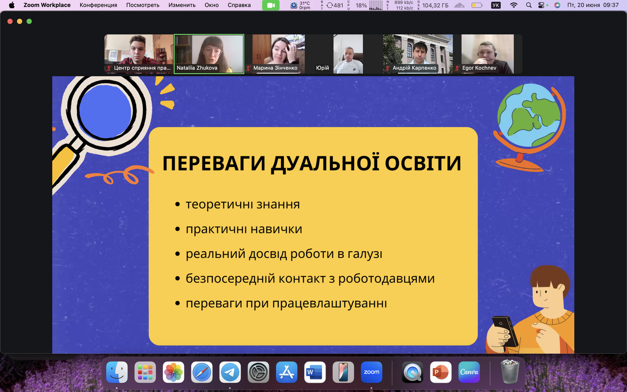Open the Посмотреть menu
This screenshot has height=392, width=627.
[143, 5]
